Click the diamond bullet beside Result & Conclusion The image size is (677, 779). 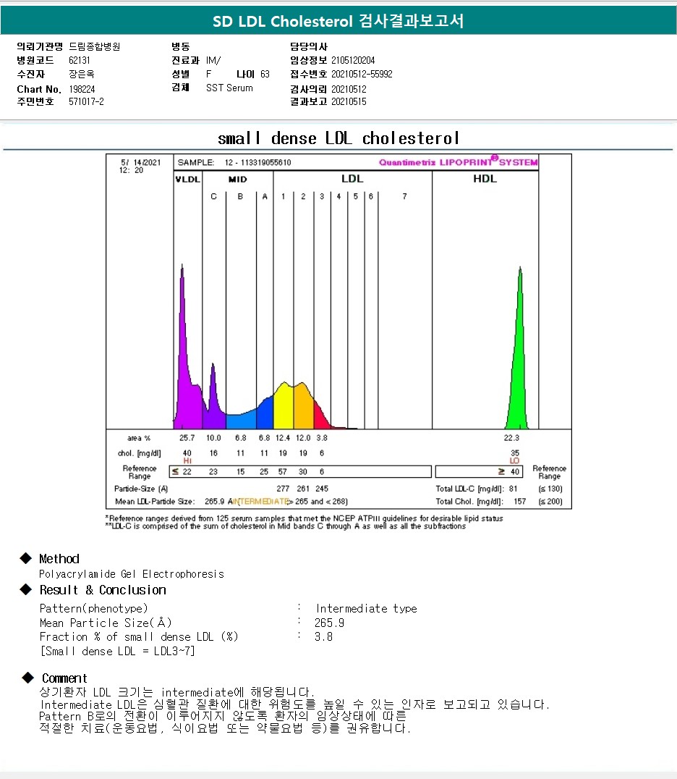click(x=27, y=589)
